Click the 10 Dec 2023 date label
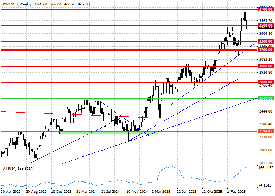This screenshot has height=196, width=275. (x=61, y=192)
